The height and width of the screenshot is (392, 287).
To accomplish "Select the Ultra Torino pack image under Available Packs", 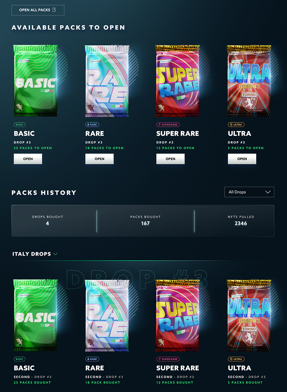I will (249, 81).
